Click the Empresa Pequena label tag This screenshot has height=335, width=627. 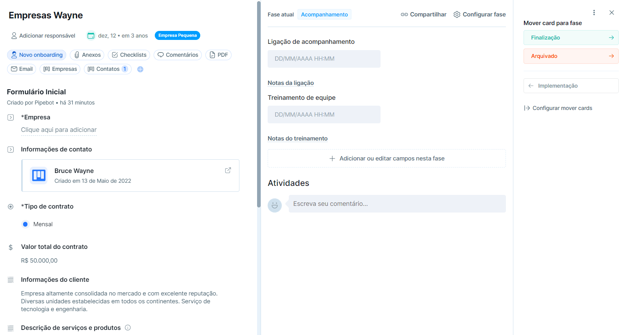pyautogui.click(x=178, y=35)
